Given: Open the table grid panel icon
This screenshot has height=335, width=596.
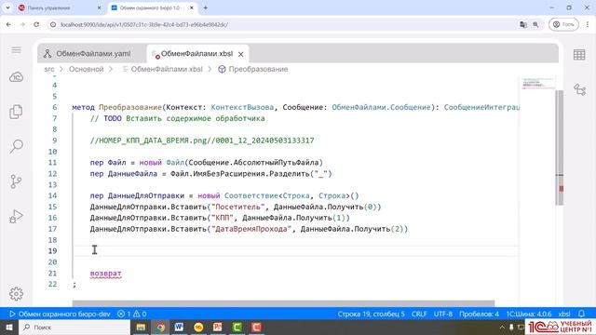Looking at the screenshot, I should click(x=579, y=55).
